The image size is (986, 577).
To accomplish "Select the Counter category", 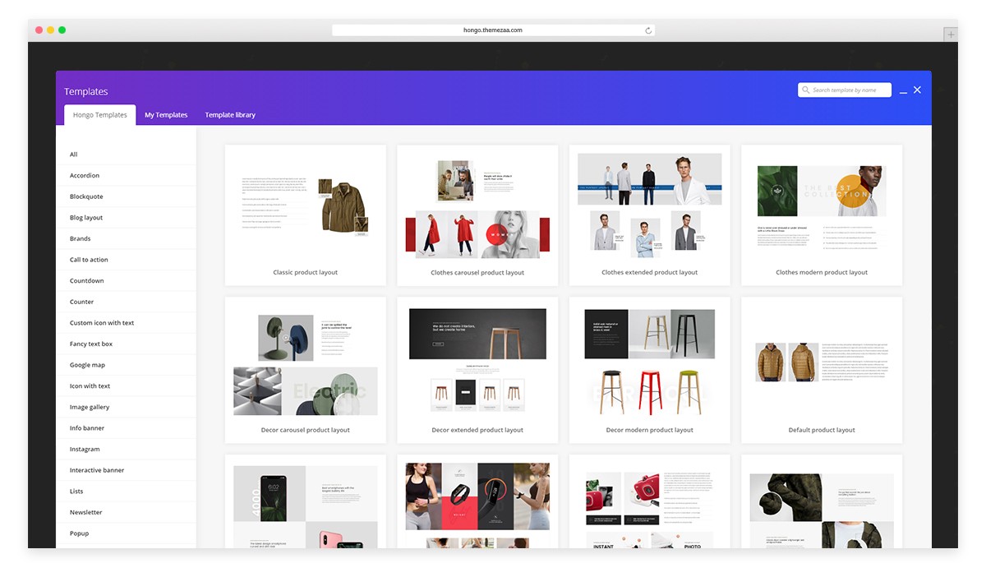I will [x=126, y=302].
